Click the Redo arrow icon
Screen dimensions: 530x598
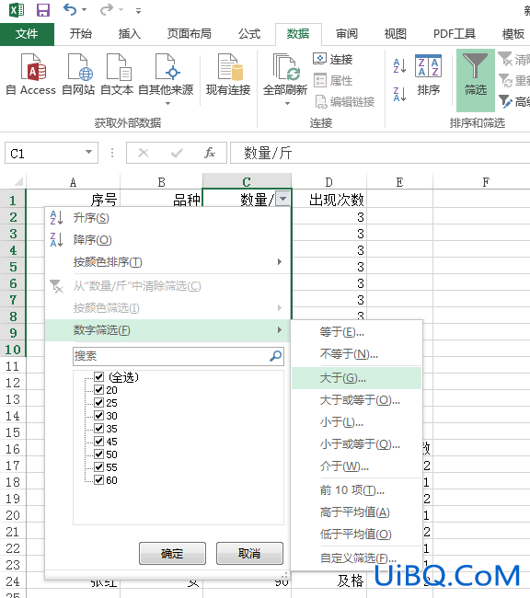[107, 9]
